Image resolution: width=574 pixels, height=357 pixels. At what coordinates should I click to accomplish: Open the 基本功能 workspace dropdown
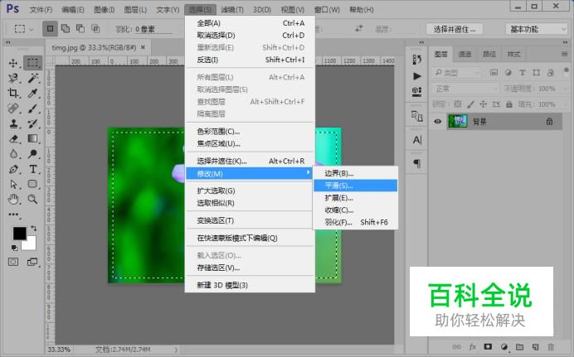(x=537, y=29)
